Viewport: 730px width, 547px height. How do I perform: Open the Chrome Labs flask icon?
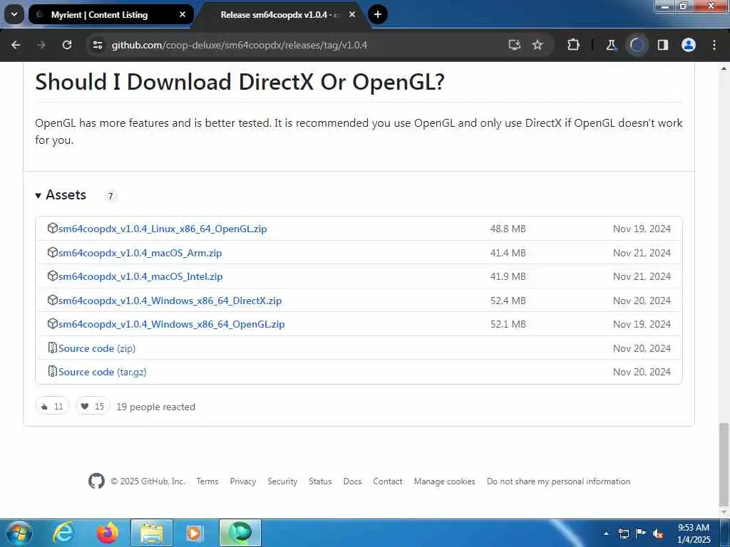[x=611, y=45]
